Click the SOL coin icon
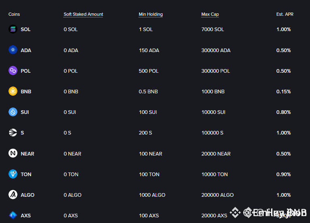Viewport: 310px width, 223px height. [x=13, y=29]
